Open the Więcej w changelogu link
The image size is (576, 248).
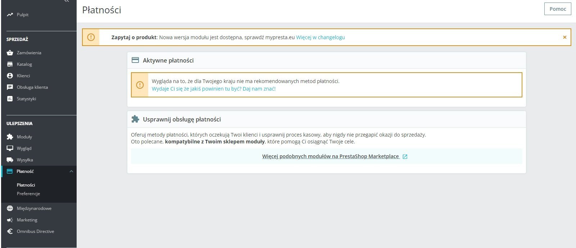(320, 37)
